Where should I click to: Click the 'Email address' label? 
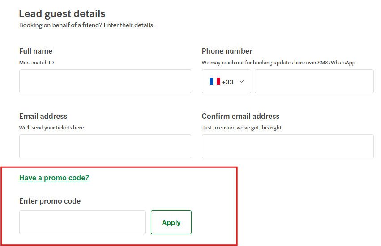[x=43, y=116]
